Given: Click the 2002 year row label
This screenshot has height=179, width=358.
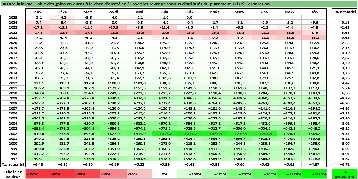Looking at the screenshot, I should click(x=13, y=134).
